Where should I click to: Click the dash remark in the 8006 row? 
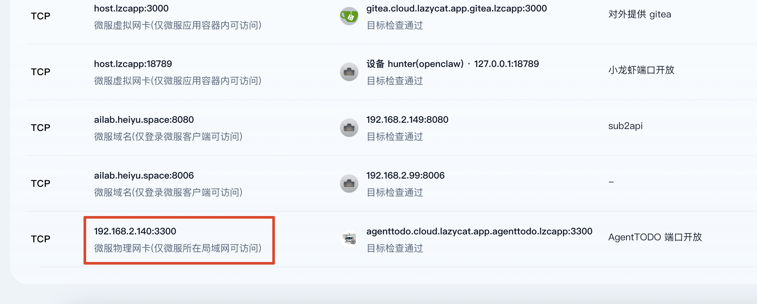[611, 182]
